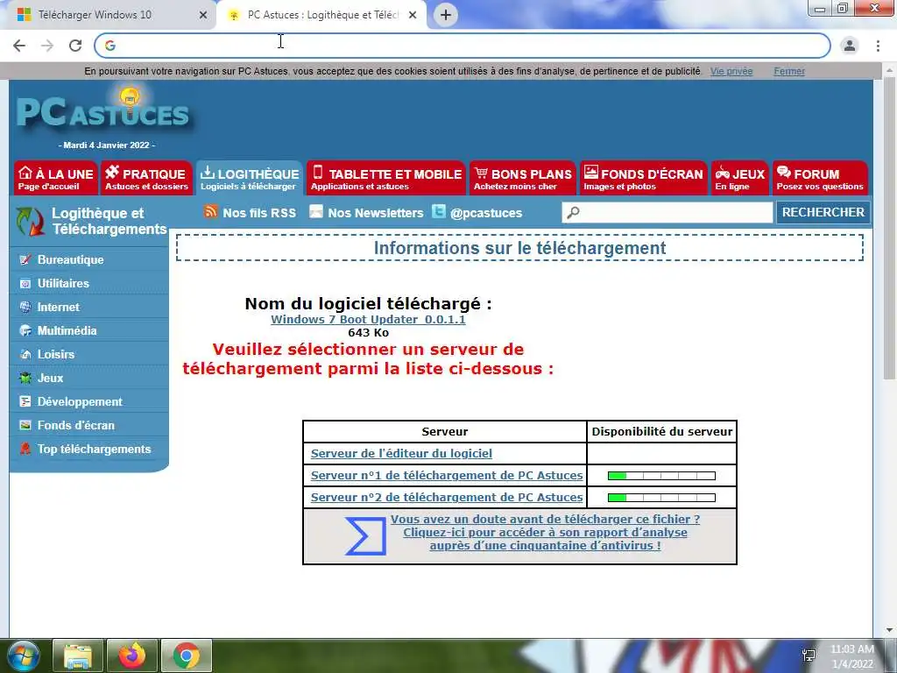Click the page vertical scrollbar
Image resolution: width=897 pixels, height=673 pixels.
[x=889, y=229]
